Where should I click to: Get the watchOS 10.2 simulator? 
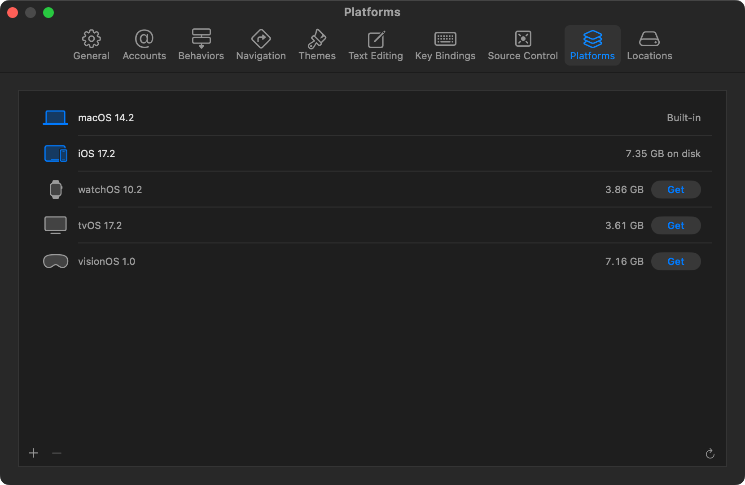click(x=676, y=190)
